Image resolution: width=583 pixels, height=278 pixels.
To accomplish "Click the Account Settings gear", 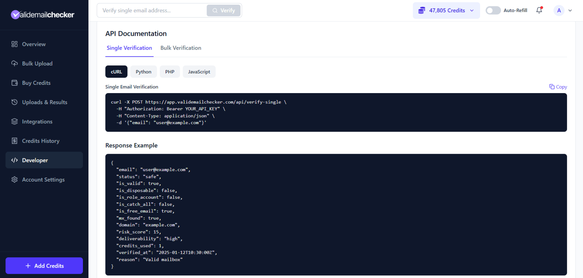I will 14,179.
